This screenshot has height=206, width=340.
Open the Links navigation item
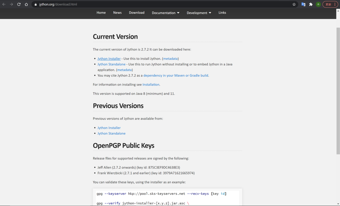[x=222, y=12]
